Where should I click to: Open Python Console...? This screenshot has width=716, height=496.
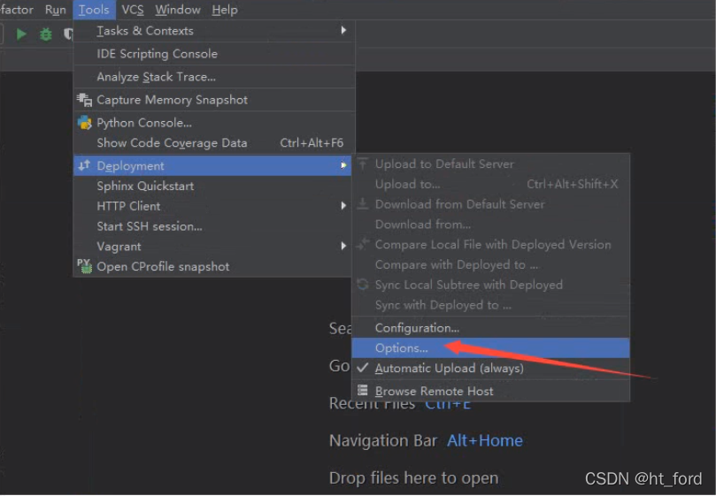pyautogui.click(x=214, y=123)
